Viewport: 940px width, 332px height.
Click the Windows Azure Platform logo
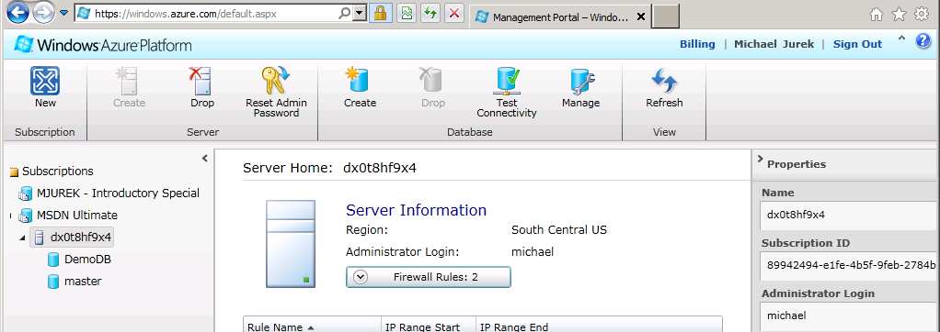(x=103, y=45)
